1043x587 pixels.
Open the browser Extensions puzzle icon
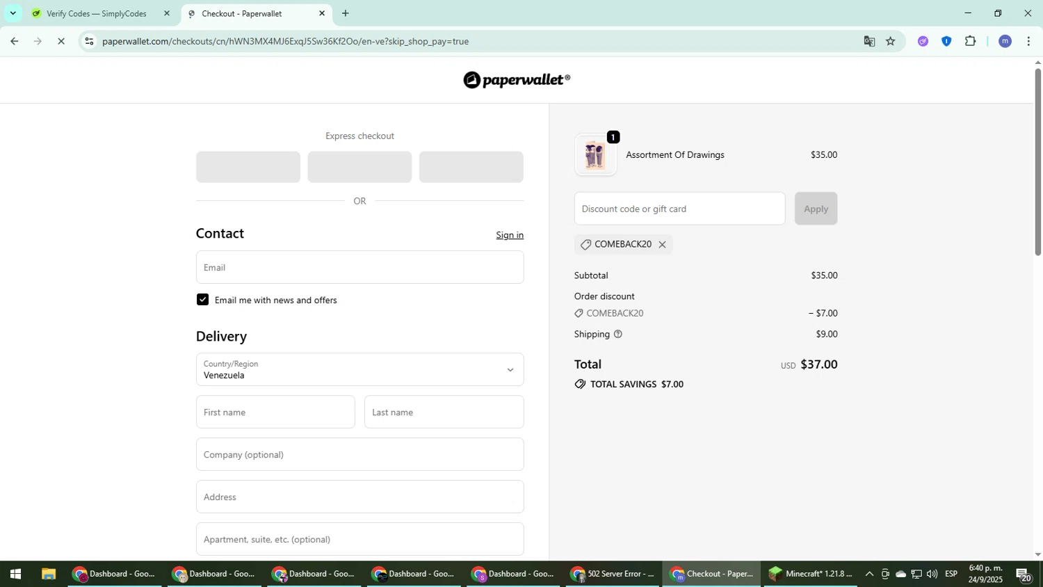[x=971, y=42]
